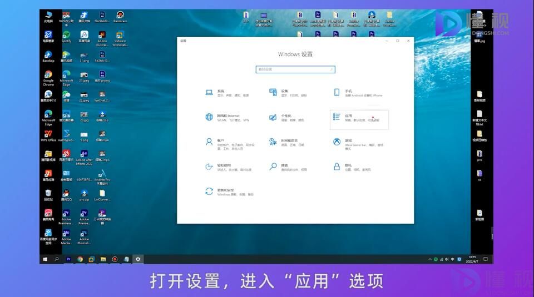Select the 电脑管家 desktop shortcut

[x=48, y=37]
